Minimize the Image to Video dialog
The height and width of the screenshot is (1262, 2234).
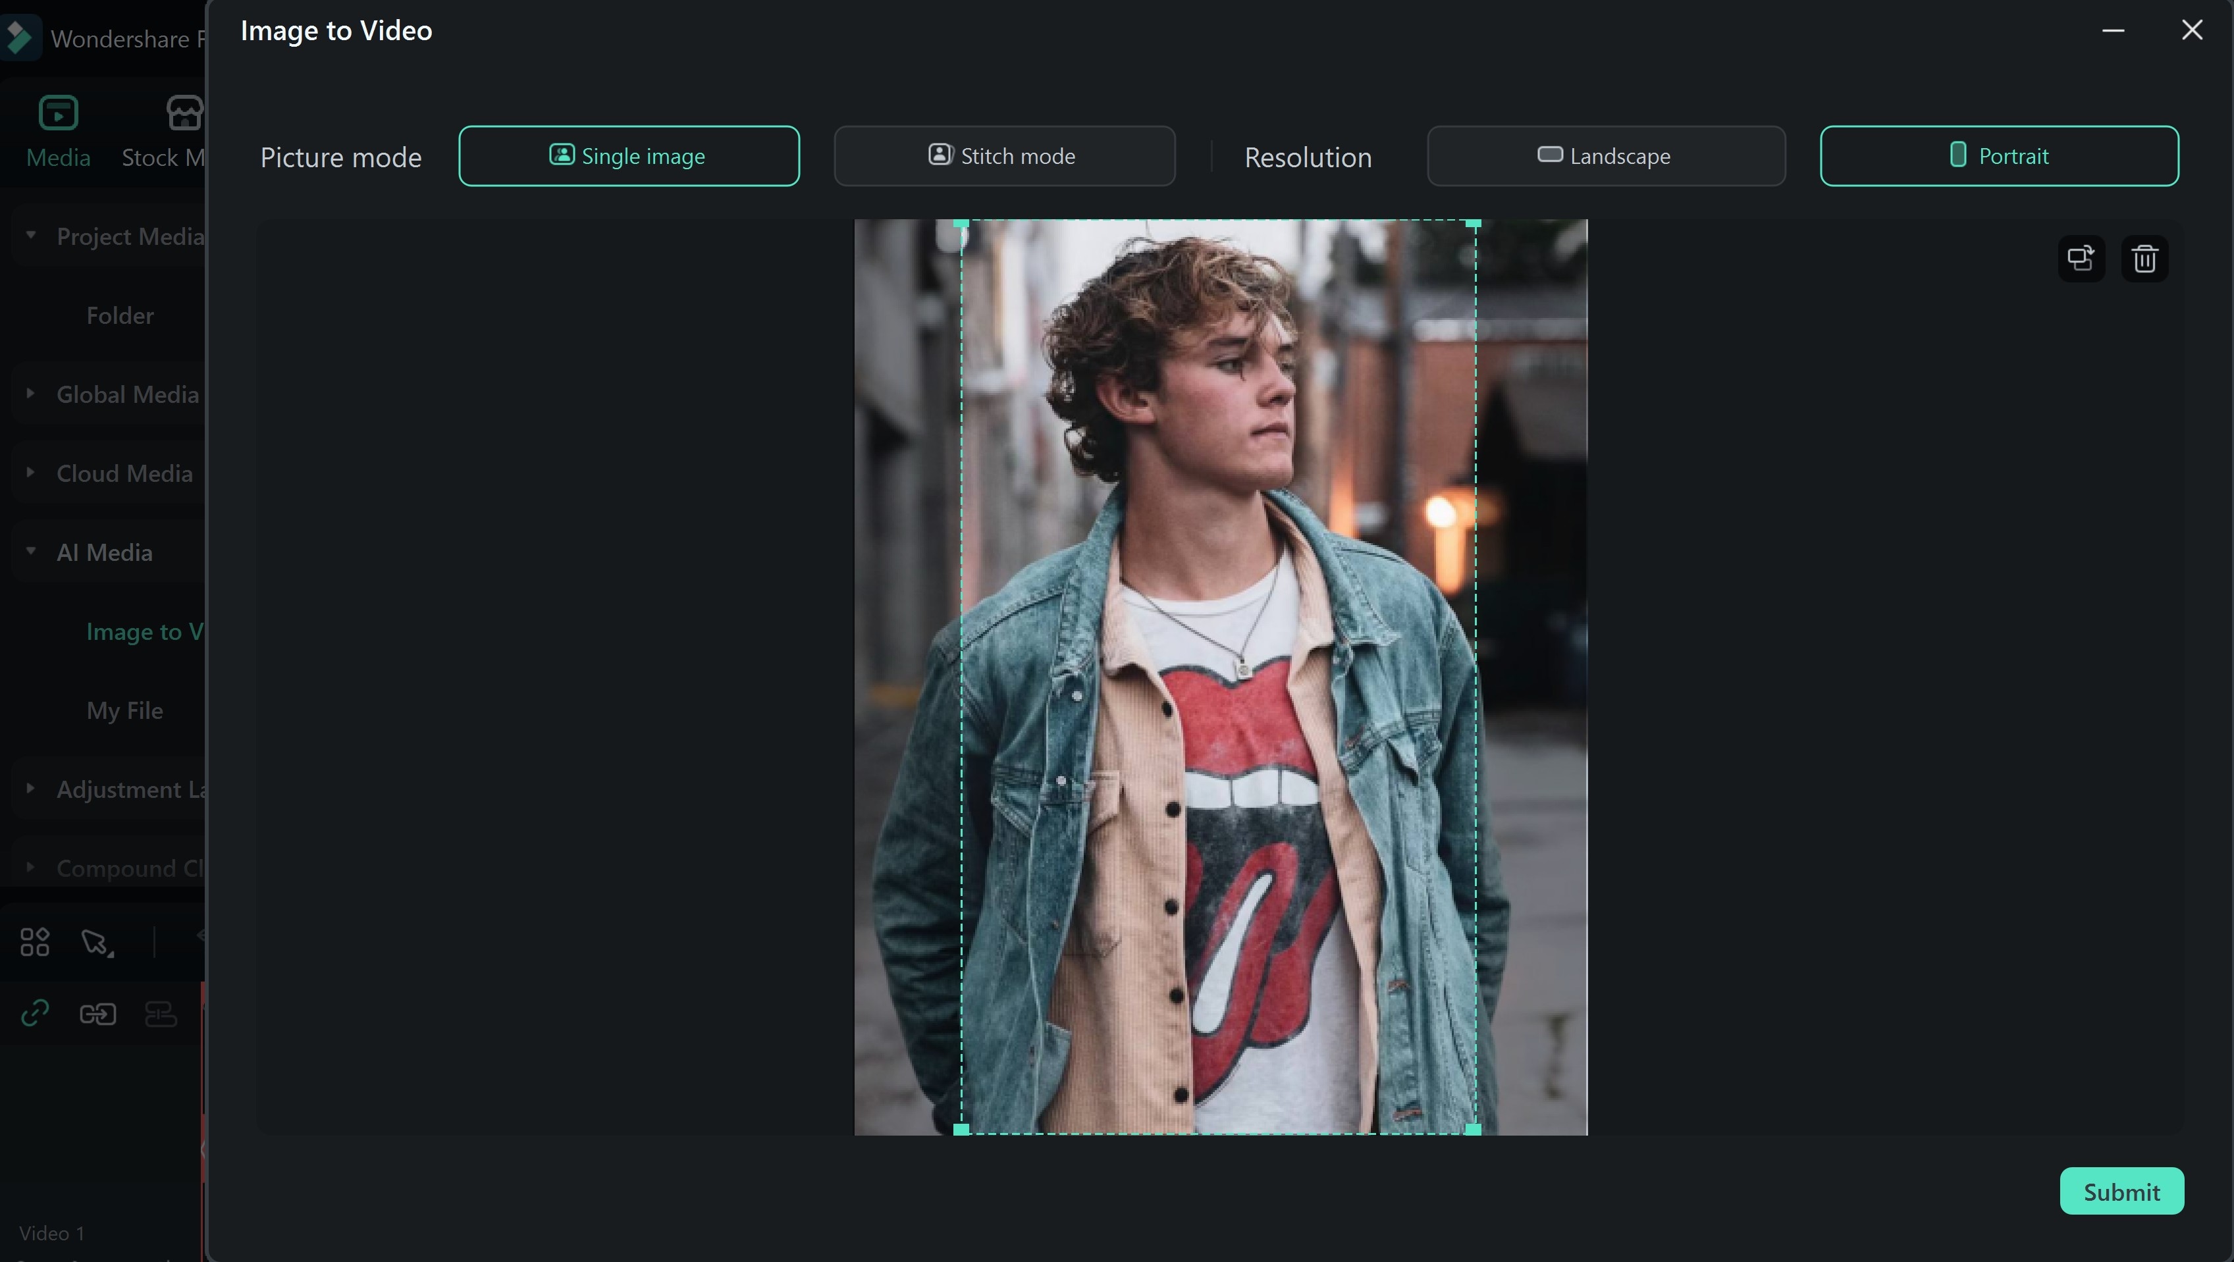click(2113, 30)
